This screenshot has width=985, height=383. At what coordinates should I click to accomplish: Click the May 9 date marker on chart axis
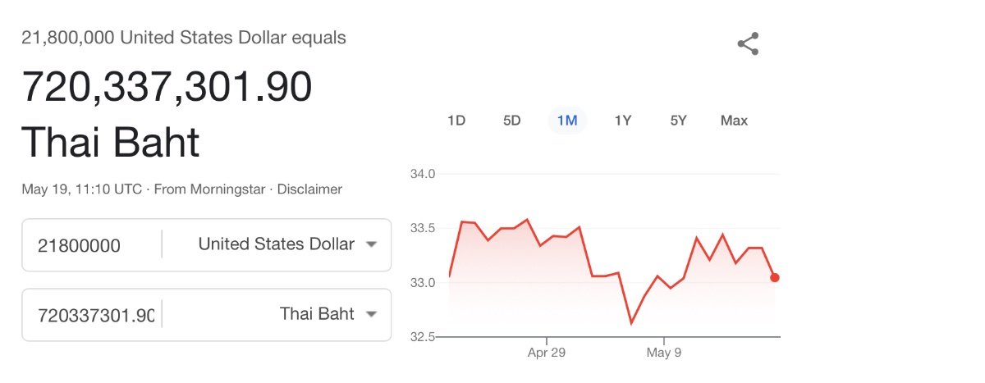(x=664, y=353)
